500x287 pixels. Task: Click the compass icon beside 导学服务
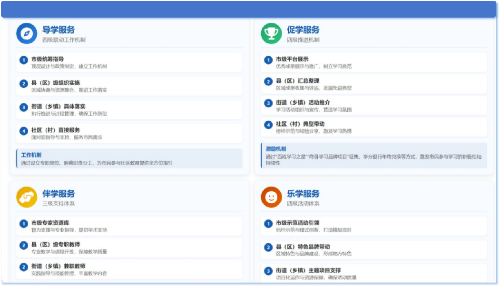[x=27, y=33]
